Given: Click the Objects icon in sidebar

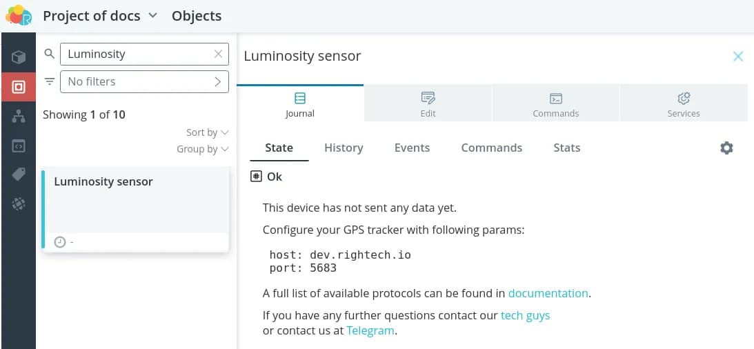Looking at the screenshot, I should [19, 87].
